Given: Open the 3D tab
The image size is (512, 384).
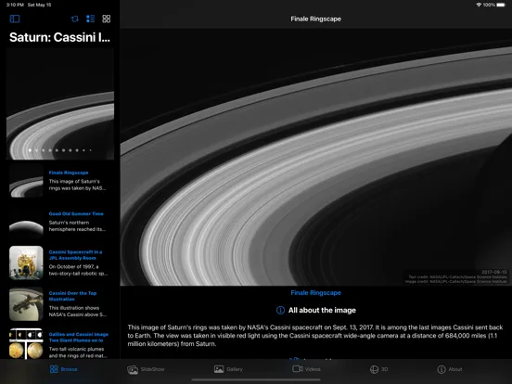Looking at the screenshot, I should (378, 369).
